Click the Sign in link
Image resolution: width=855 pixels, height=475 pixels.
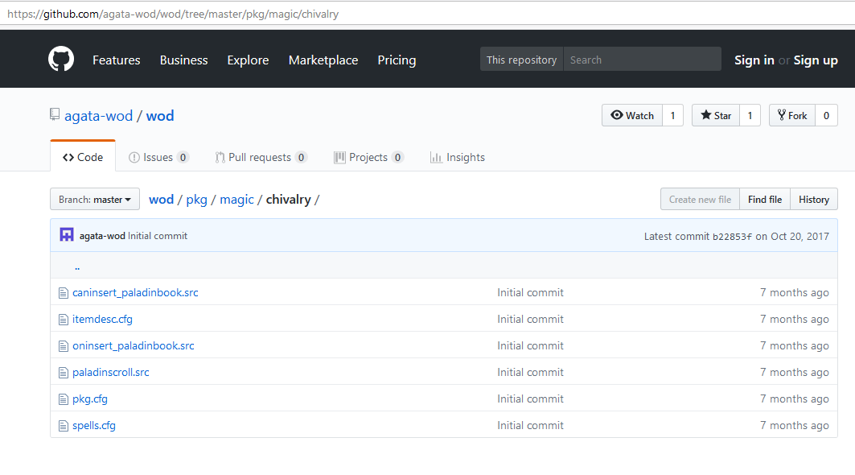point(754,60)
